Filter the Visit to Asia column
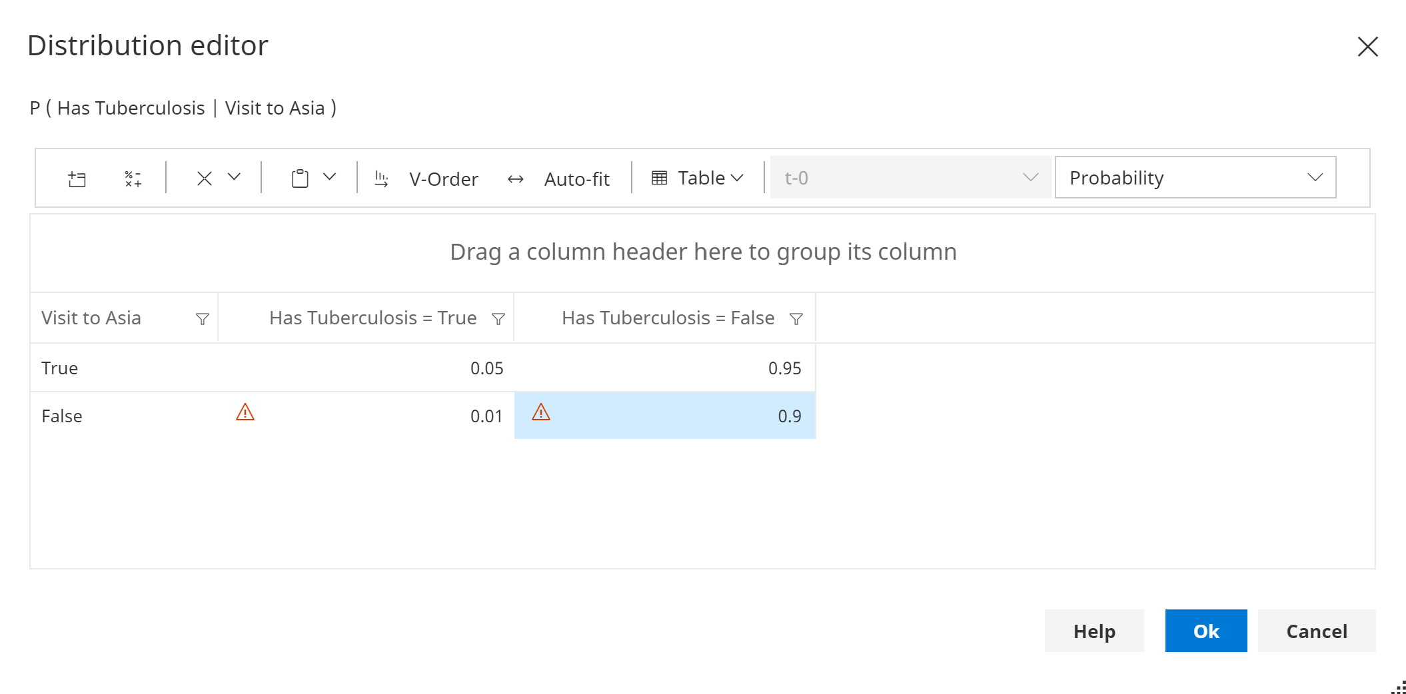This screenshot has height=694, width=1406. tap(203, 319)
